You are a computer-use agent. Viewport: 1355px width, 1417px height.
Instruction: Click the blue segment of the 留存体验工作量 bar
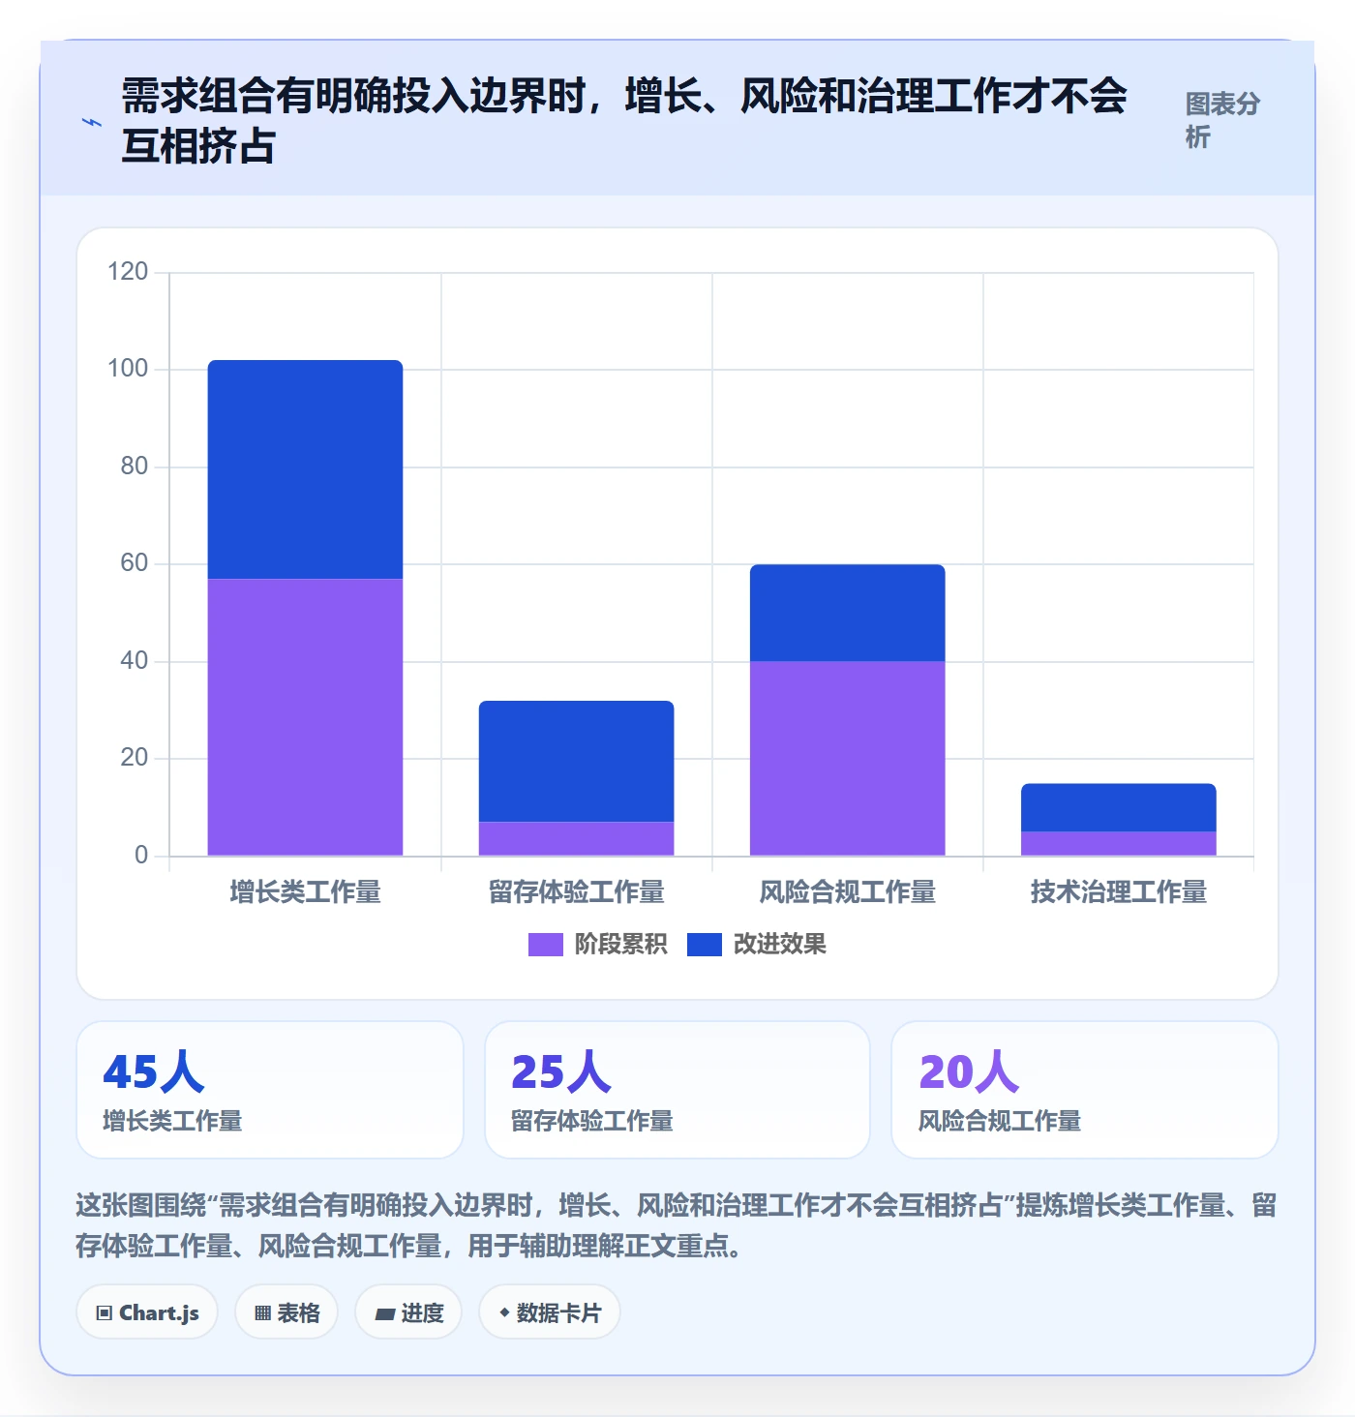(x=576, y=761)
